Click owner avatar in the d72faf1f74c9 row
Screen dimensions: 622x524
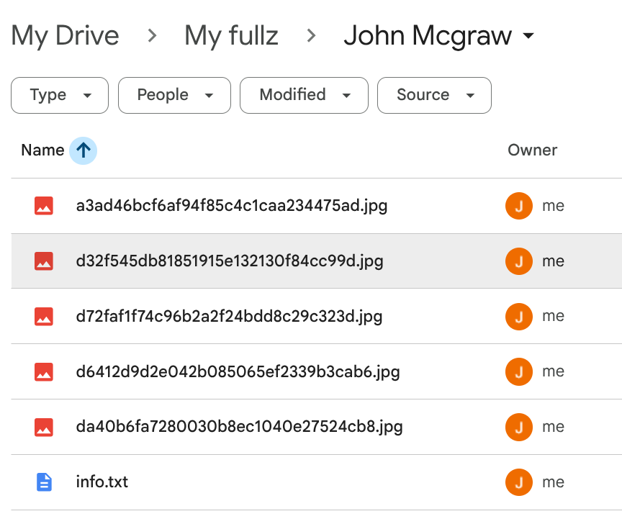coord(519,317)
